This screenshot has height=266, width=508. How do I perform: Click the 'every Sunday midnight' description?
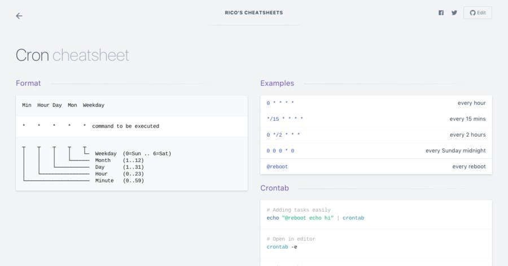(456, 151)
